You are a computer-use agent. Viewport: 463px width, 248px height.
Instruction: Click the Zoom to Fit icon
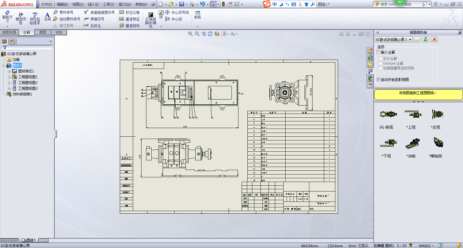click(190, 34)
